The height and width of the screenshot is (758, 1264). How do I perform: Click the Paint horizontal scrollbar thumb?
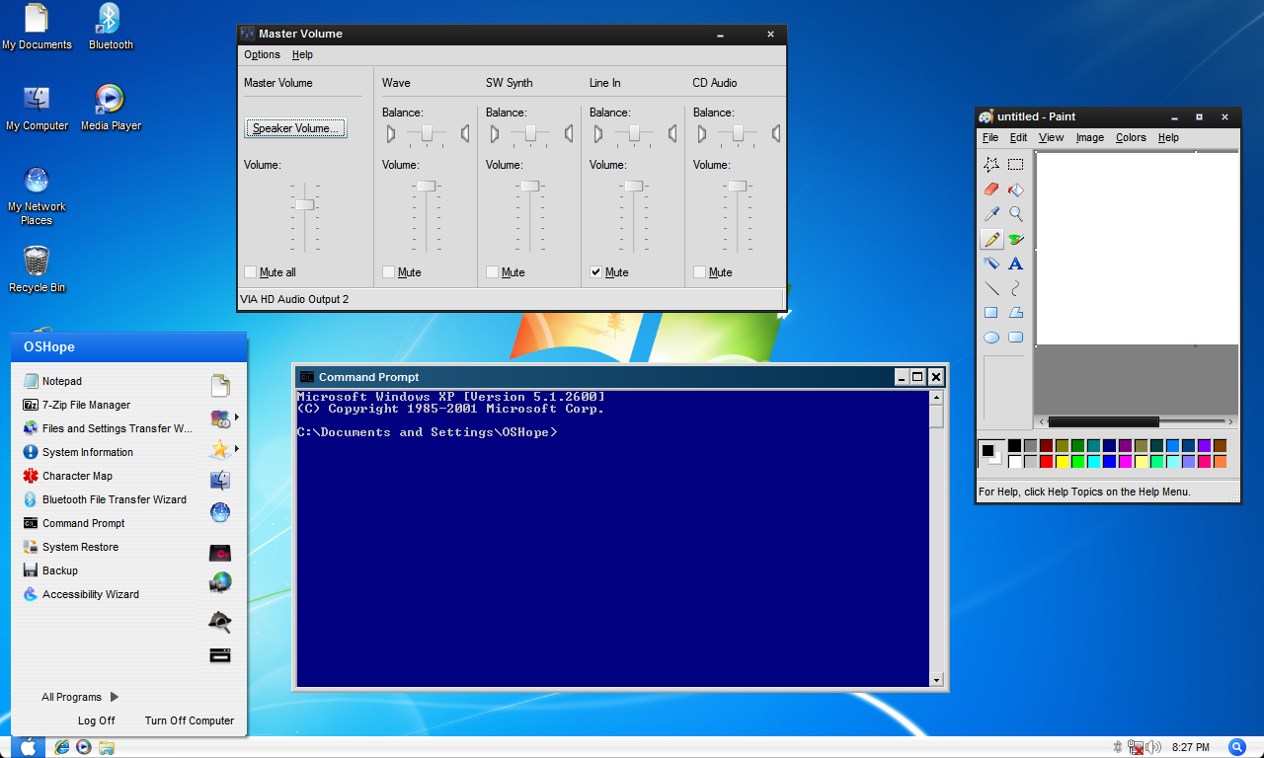click(1103, 422)
